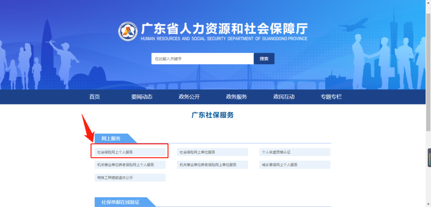Image resolution: width=431 pixels, height=207 pixels.
Task: Open 机关事业单位养老保险网上单位服务 link
Action: pyautogui.click(x=212, y=165)
